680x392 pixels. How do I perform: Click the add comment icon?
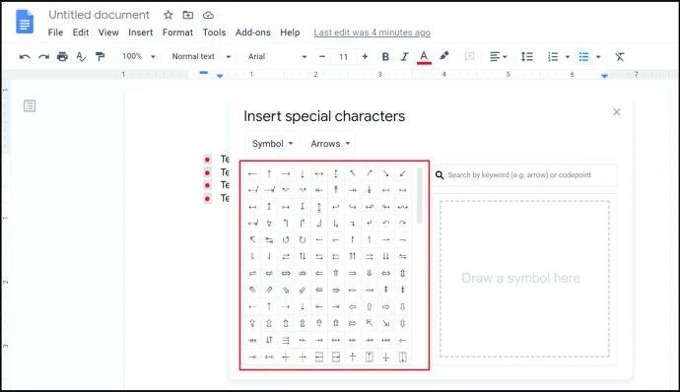click(x=469, y=57)
